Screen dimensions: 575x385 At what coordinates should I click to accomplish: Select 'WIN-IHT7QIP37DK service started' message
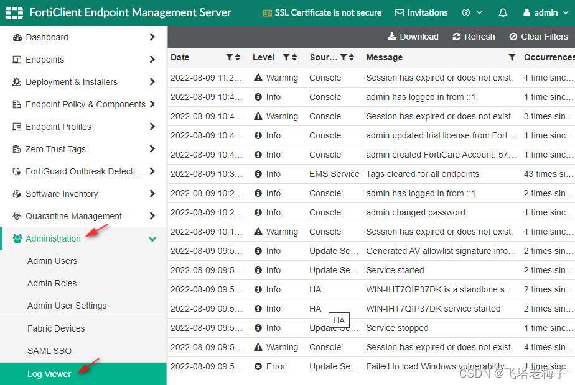[x=433, y=309]
